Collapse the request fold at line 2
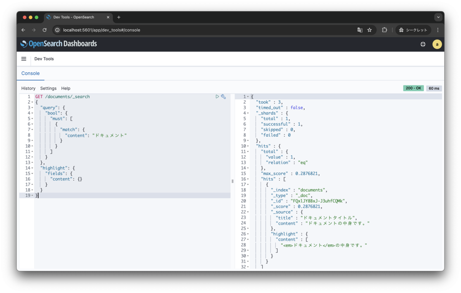 tap(32, 103)
